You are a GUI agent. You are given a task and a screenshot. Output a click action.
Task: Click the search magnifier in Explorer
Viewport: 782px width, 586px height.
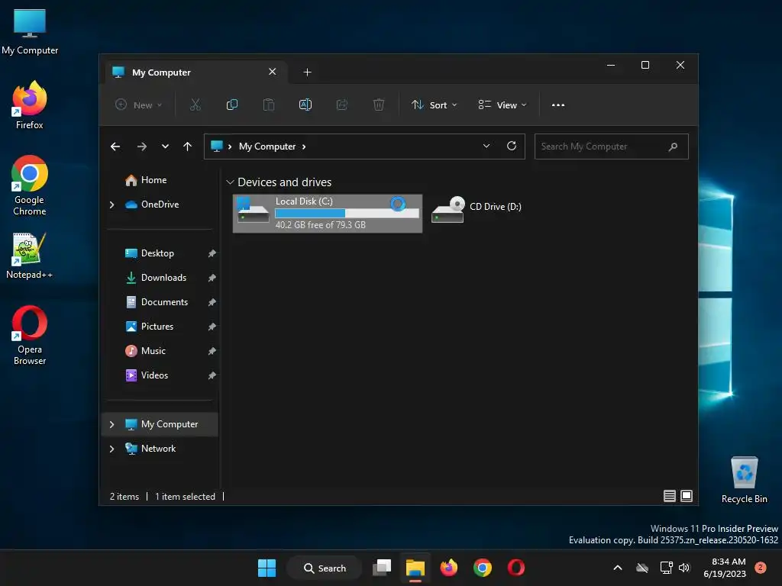coord(673,146)
